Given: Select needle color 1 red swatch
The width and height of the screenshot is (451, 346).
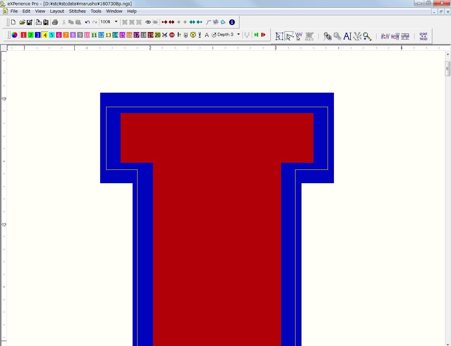Looking at the screenshot, I should click(24, 35).
